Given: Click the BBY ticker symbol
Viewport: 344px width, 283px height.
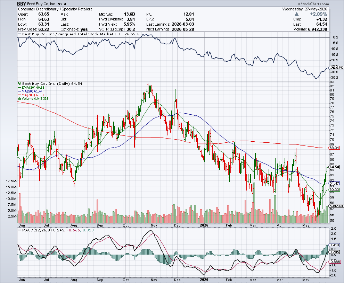Looking at the screenshot, I should coord(22,4).
